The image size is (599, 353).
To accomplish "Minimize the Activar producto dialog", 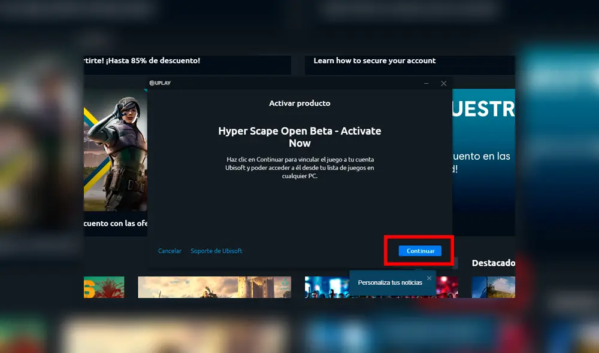I will [426, 83].
